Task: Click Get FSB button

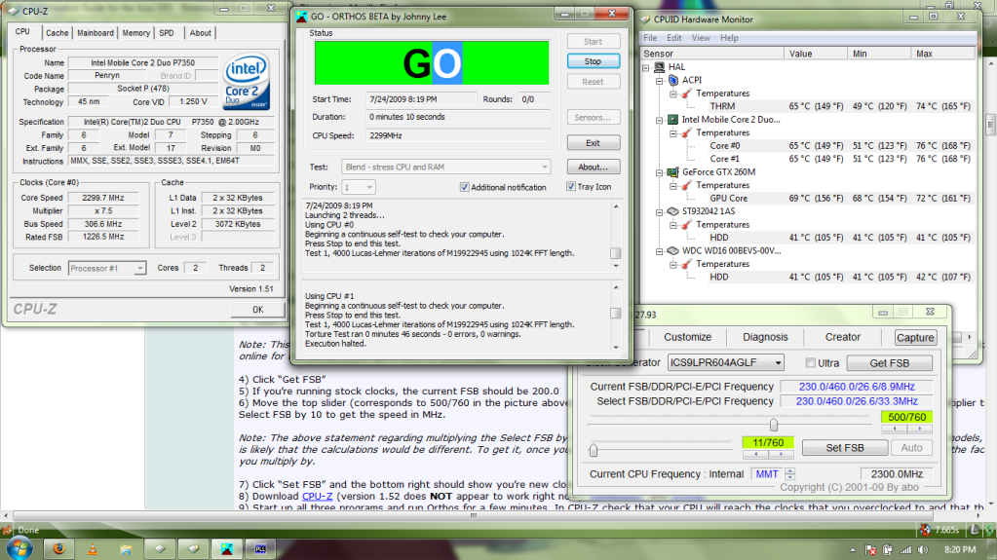Action: 889,363
